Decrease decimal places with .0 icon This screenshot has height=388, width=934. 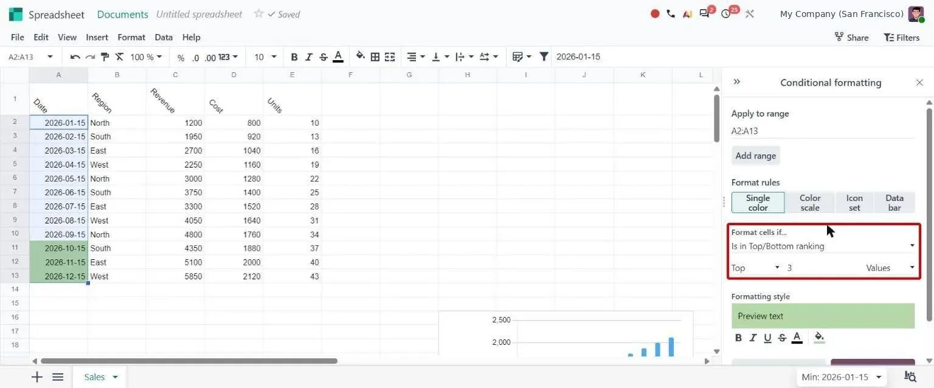pyautogui.click(x=195, y=58)
